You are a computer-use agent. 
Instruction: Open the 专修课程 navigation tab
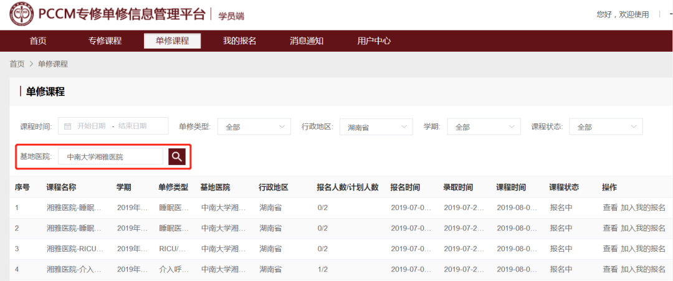105,41
